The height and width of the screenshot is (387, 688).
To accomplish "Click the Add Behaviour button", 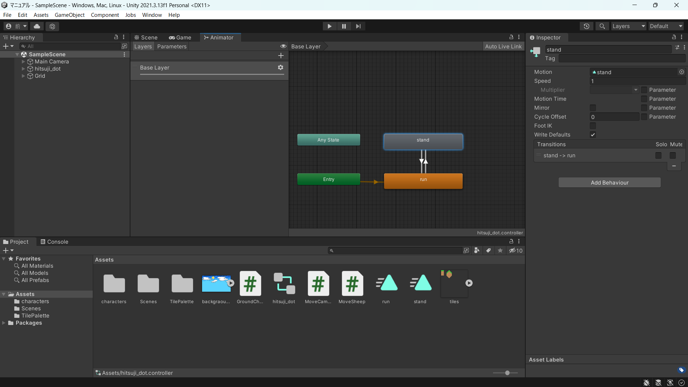I will click(609, 183).
